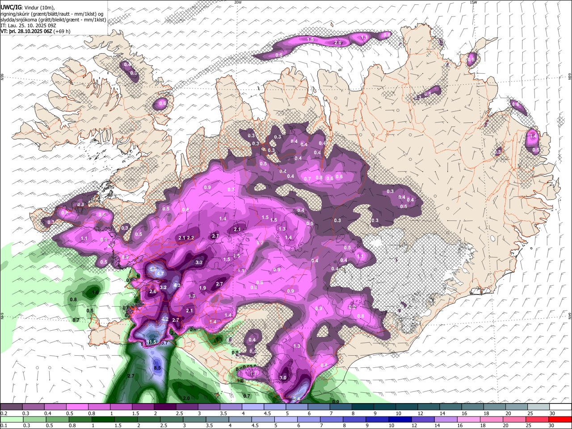Click the bright red 30+ rain legend swatch
This screenshot has width=572, height=429.
point(560,419)
